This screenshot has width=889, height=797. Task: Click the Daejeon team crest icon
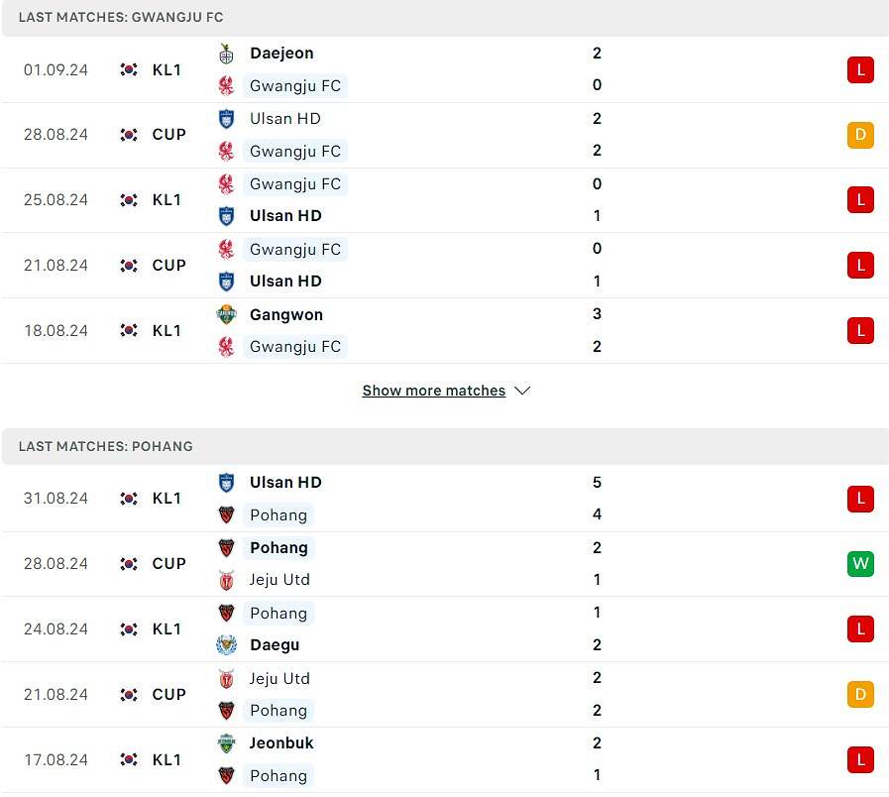point(226,54)
